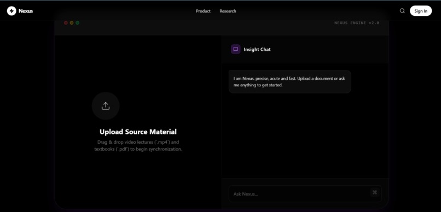The width and height of the screenshot is (441, 212).
Task: Click the red window dot
Action: [x=66, y=23]
